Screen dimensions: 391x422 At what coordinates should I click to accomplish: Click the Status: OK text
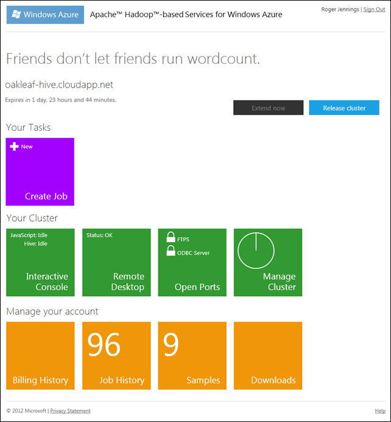tap(99, 235)
